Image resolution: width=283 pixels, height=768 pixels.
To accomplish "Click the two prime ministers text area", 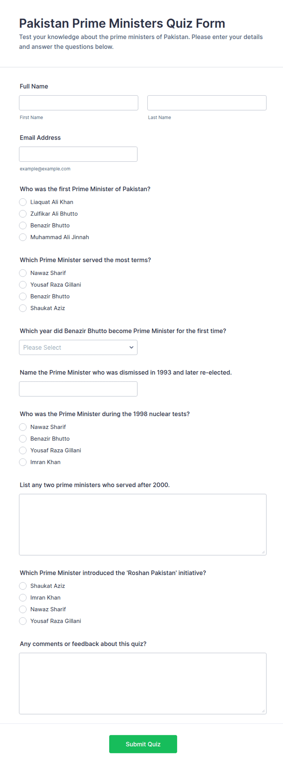I will tap(143, 524).
